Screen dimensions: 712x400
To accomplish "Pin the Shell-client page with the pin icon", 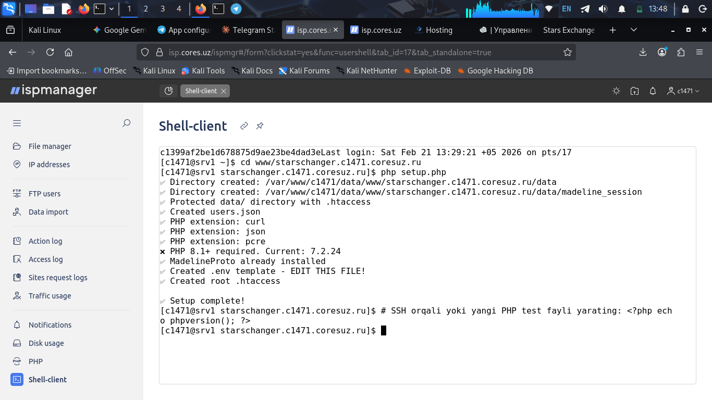I will [260, 126].
